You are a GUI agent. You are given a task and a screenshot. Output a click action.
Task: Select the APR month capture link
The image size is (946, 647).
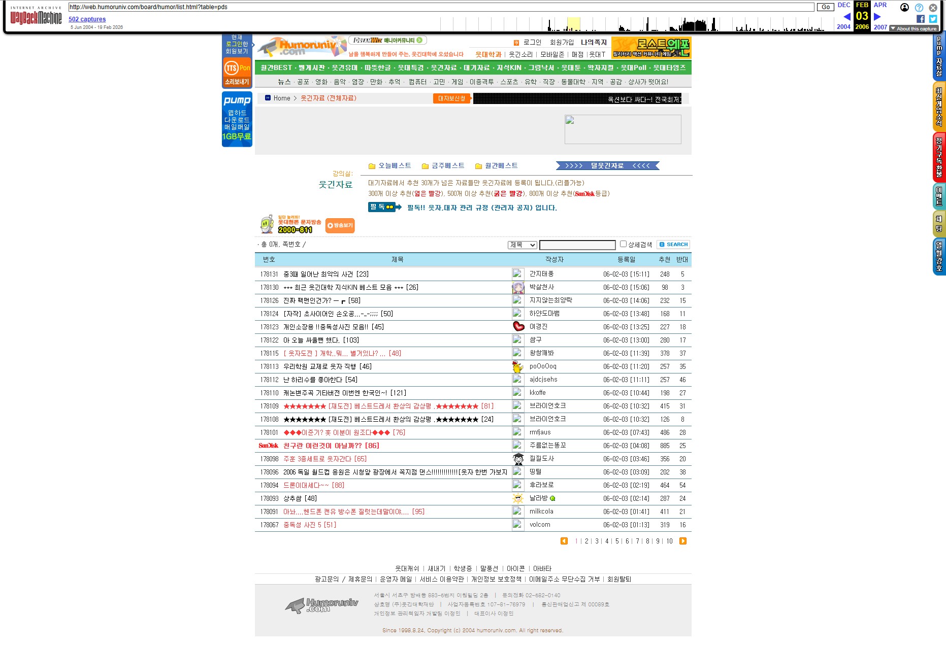tap(880, 5)
